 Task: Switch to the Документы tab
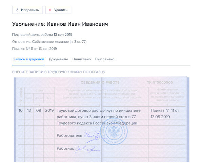pos(58,59)
